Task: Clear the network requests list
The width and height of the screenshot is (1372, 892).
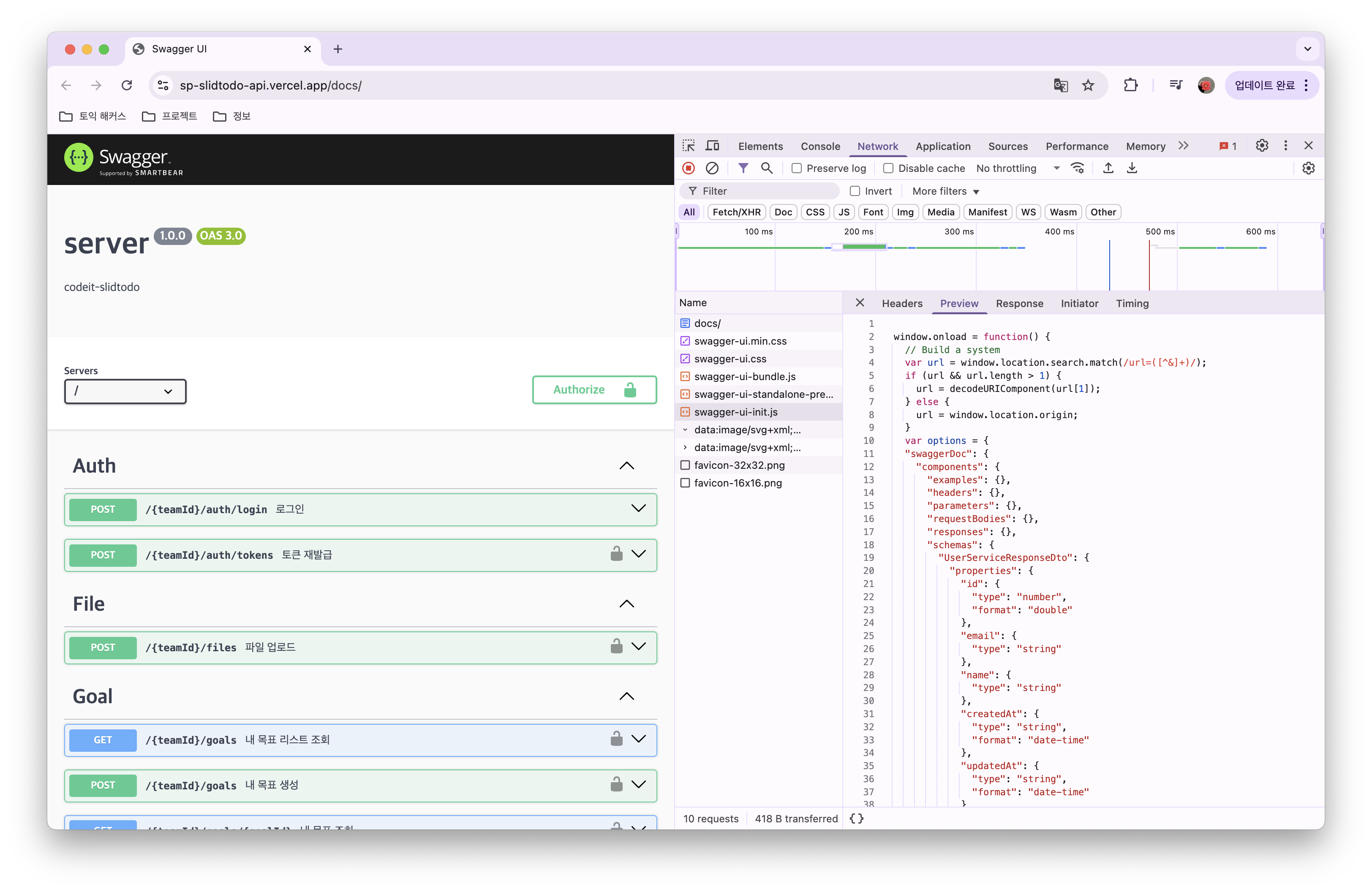Action: click(713, 168)
